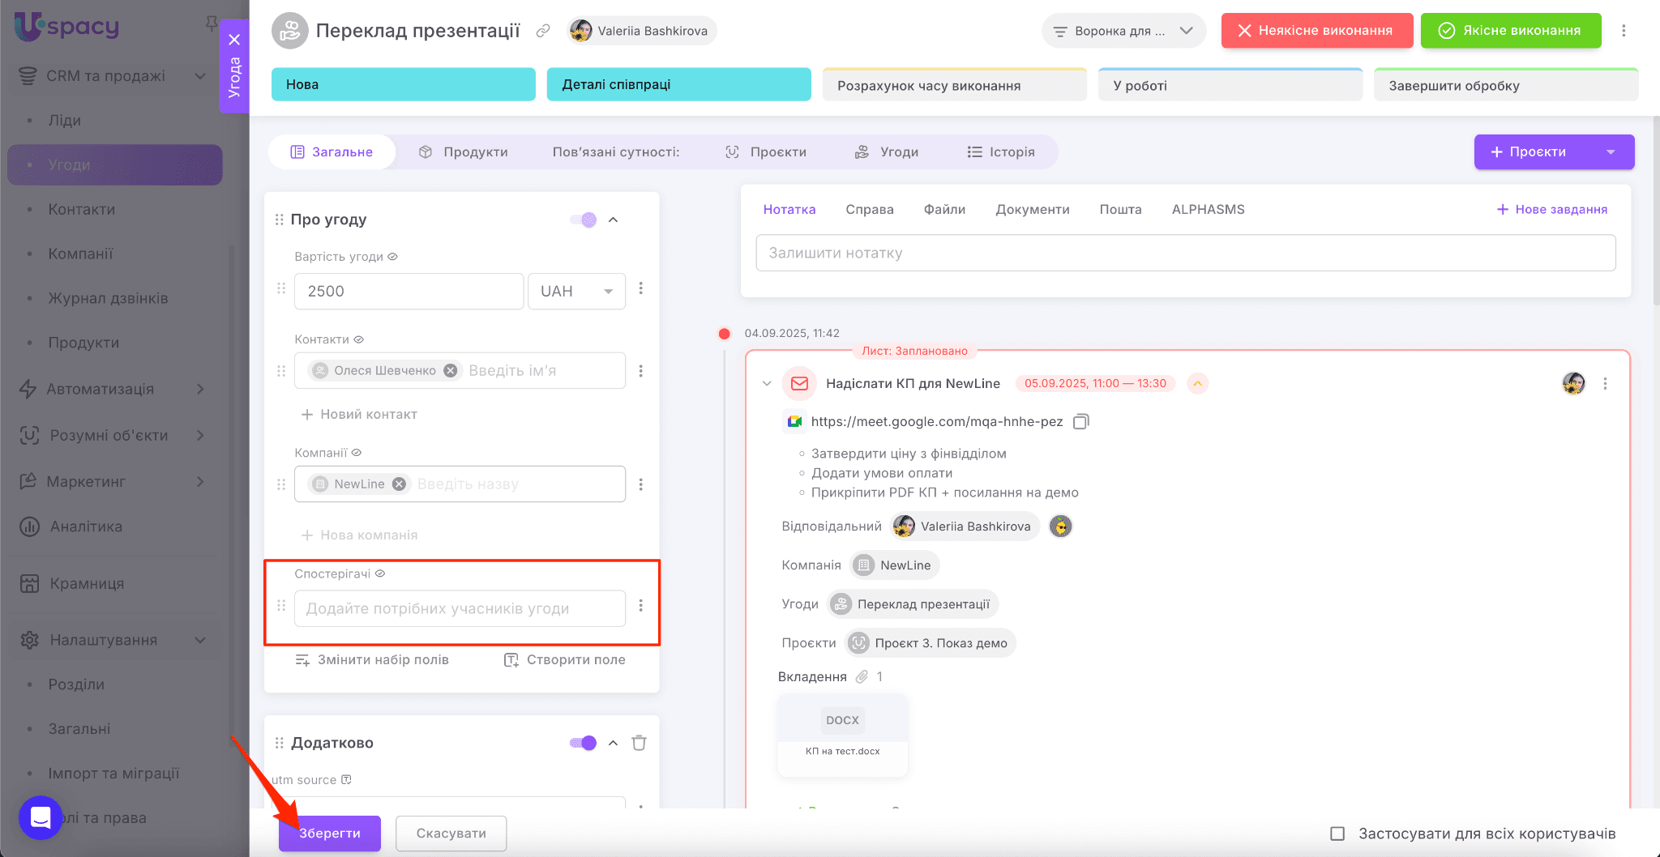Remove Олеся Шевченко from contacts
The width and height of the screenshot is (1660, 857).
451,371
